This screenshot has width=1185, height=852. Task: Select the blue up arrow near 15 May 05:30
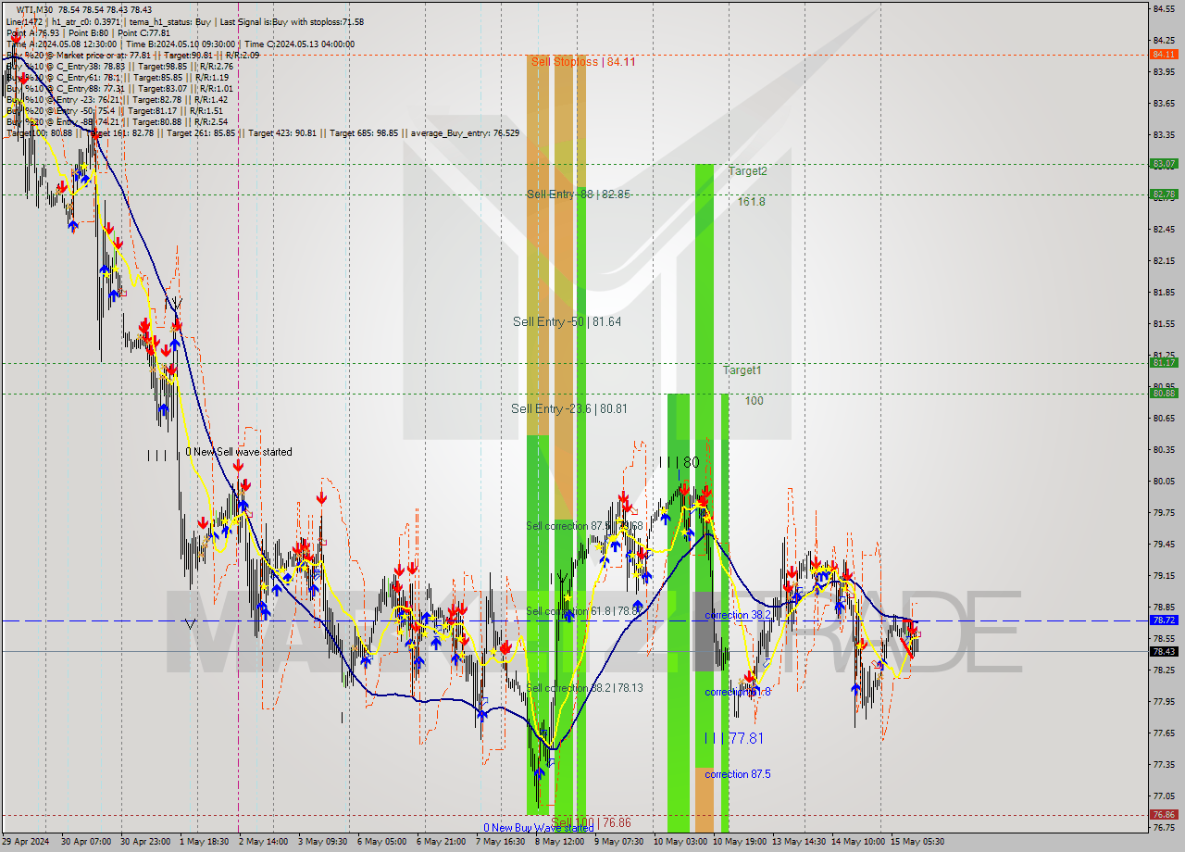(882, 665)
